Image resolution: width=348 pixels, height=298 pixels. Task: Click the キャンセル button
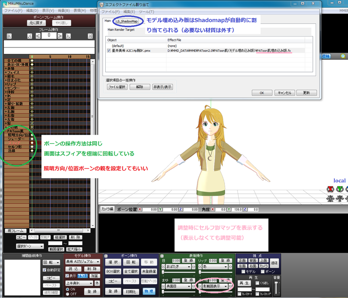(x=284, y=93)
